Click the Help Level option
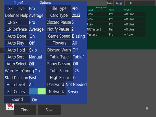This screenshot has height=117, width=156. [17, 85]
